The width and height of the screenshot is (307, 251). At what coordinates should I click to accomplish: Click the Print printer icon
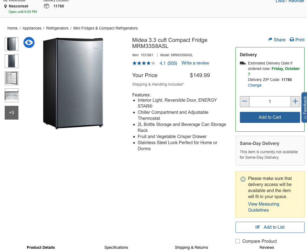click(x=292, y=40)
